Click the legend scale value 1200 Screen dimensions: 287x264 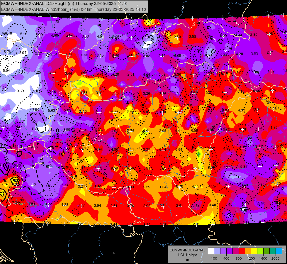[x=251, y=258]
